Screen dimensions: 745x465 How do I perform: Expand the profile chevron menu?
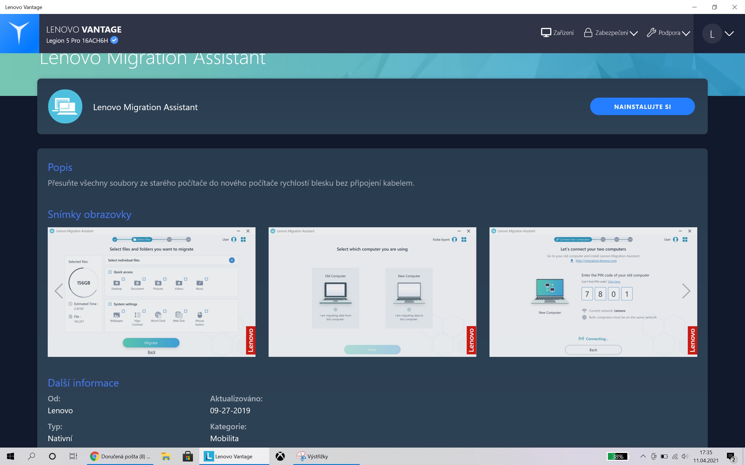[x=729, y=33]
